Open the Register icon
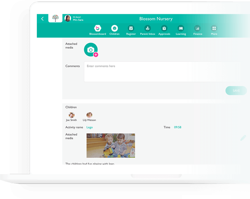This screenshot has height=199, width=250. coord(131,28)
